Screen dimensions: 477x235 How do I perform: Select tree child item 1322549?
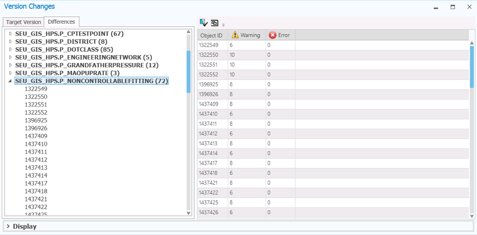tap(36, 89)
